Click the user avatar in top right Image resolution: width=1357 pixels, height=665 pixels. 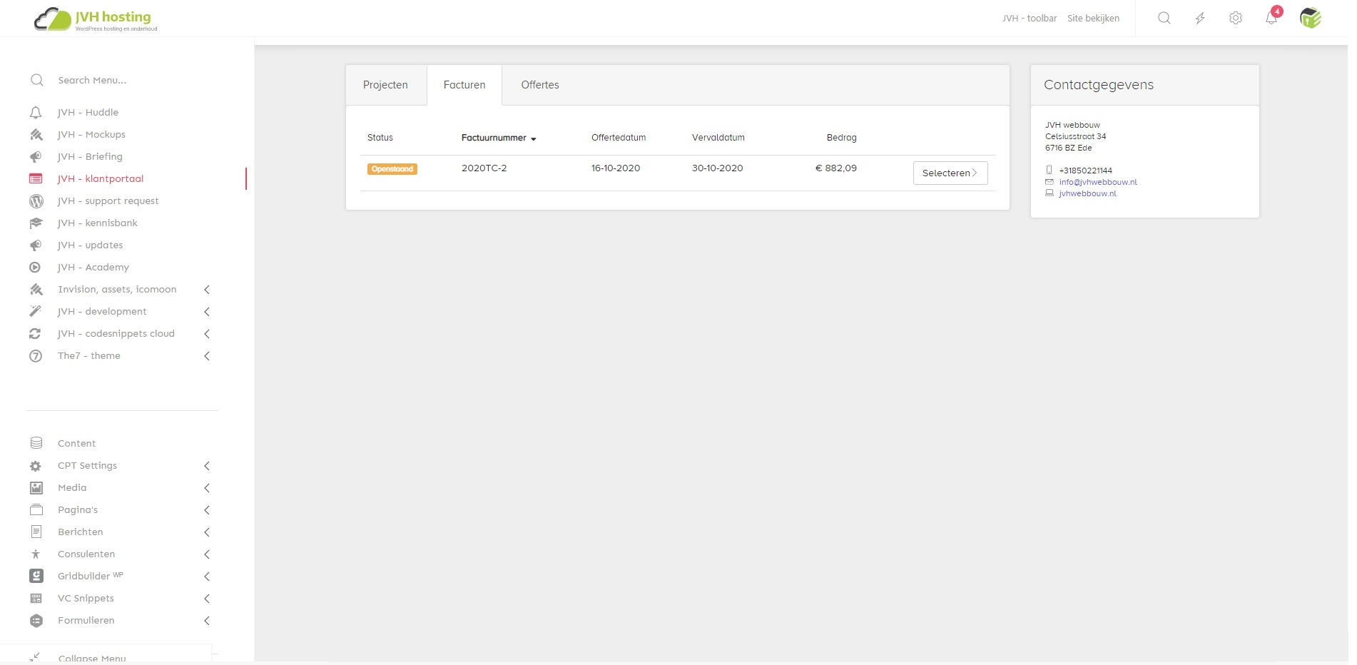click(1310, 18)
